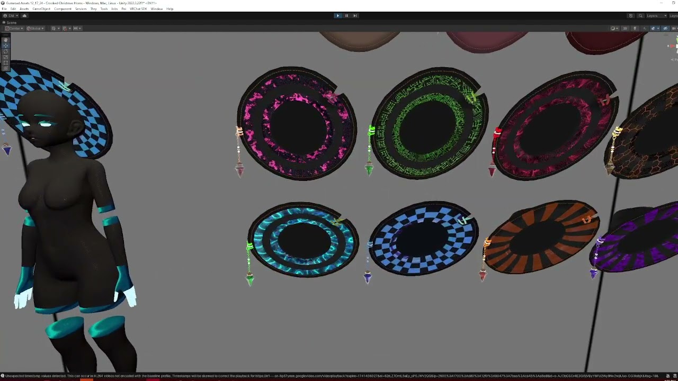Click the error icon in status bar
The width and height of the screenshot is (678, 381).
tap(3, 376)
